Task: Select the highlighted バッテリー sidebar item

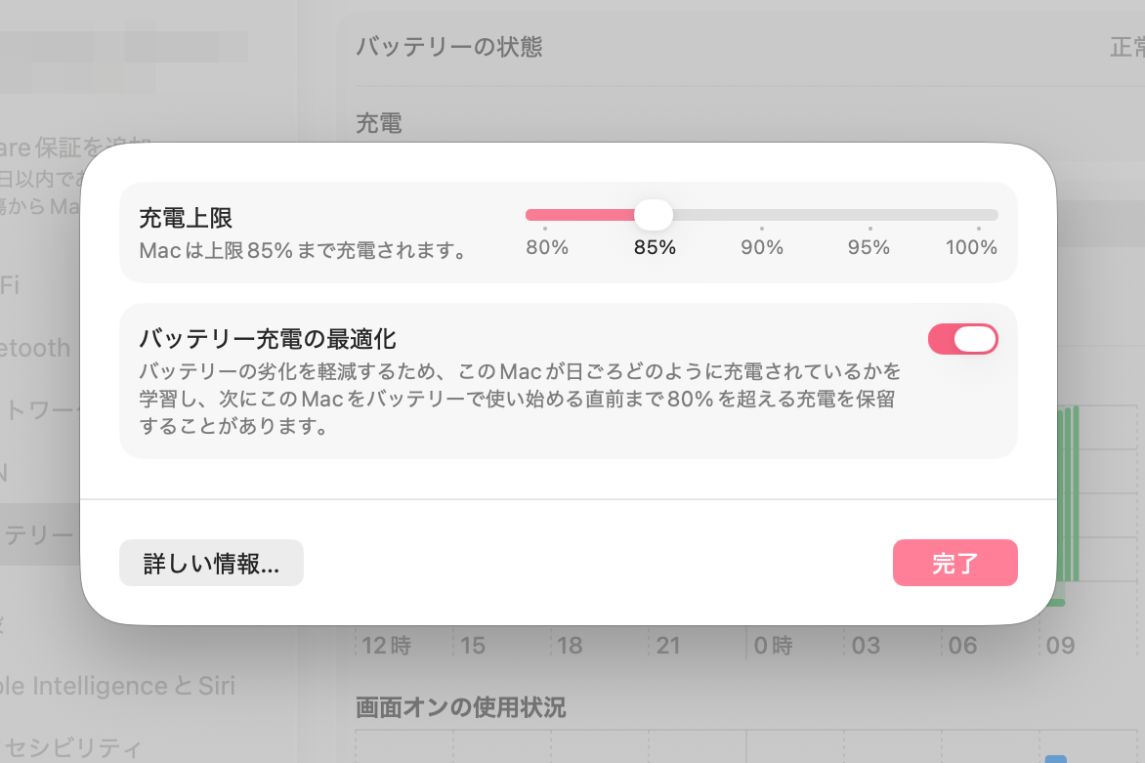Action: [39, 534]
